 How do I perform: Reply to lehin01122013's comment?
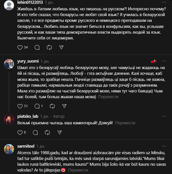[x=37, y=47]
